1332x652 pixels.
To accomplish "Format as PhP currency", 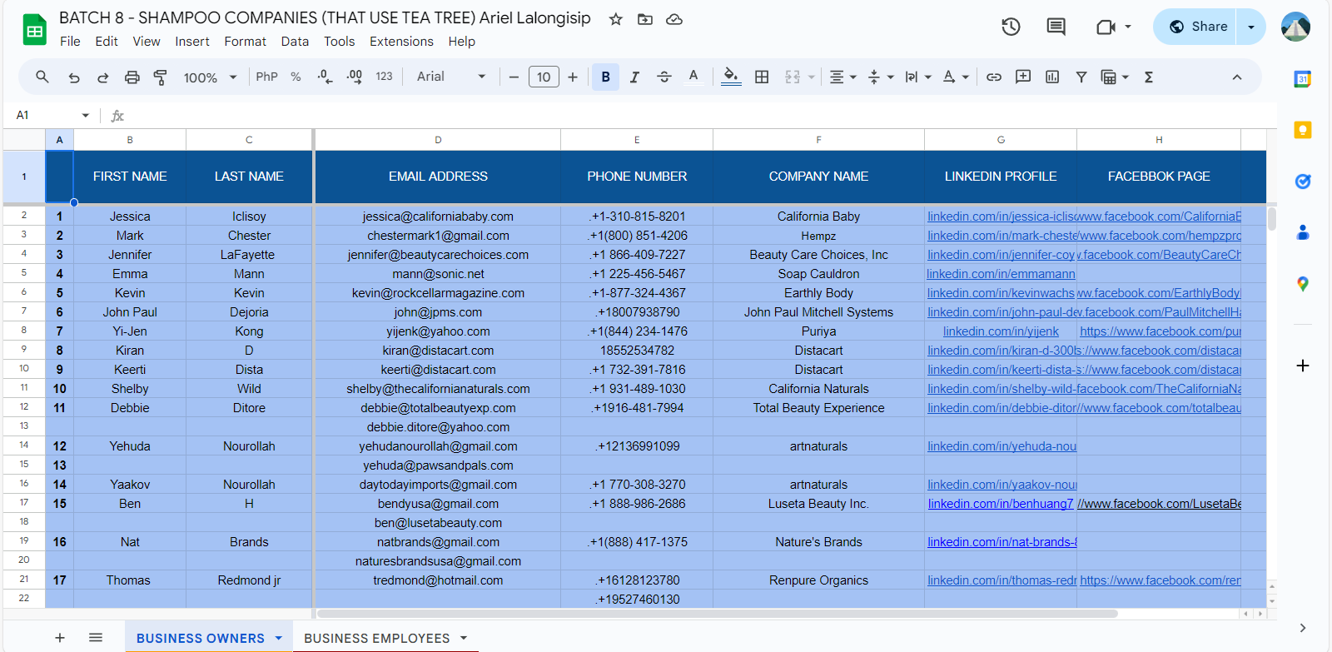I will tap(266, 77).
